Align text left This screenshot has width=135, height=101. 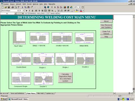click(36, 11)
